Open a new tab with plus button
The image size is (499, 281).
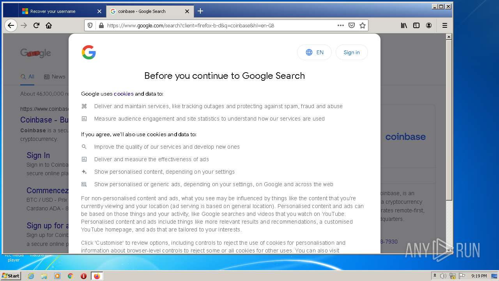coord(200,11)
